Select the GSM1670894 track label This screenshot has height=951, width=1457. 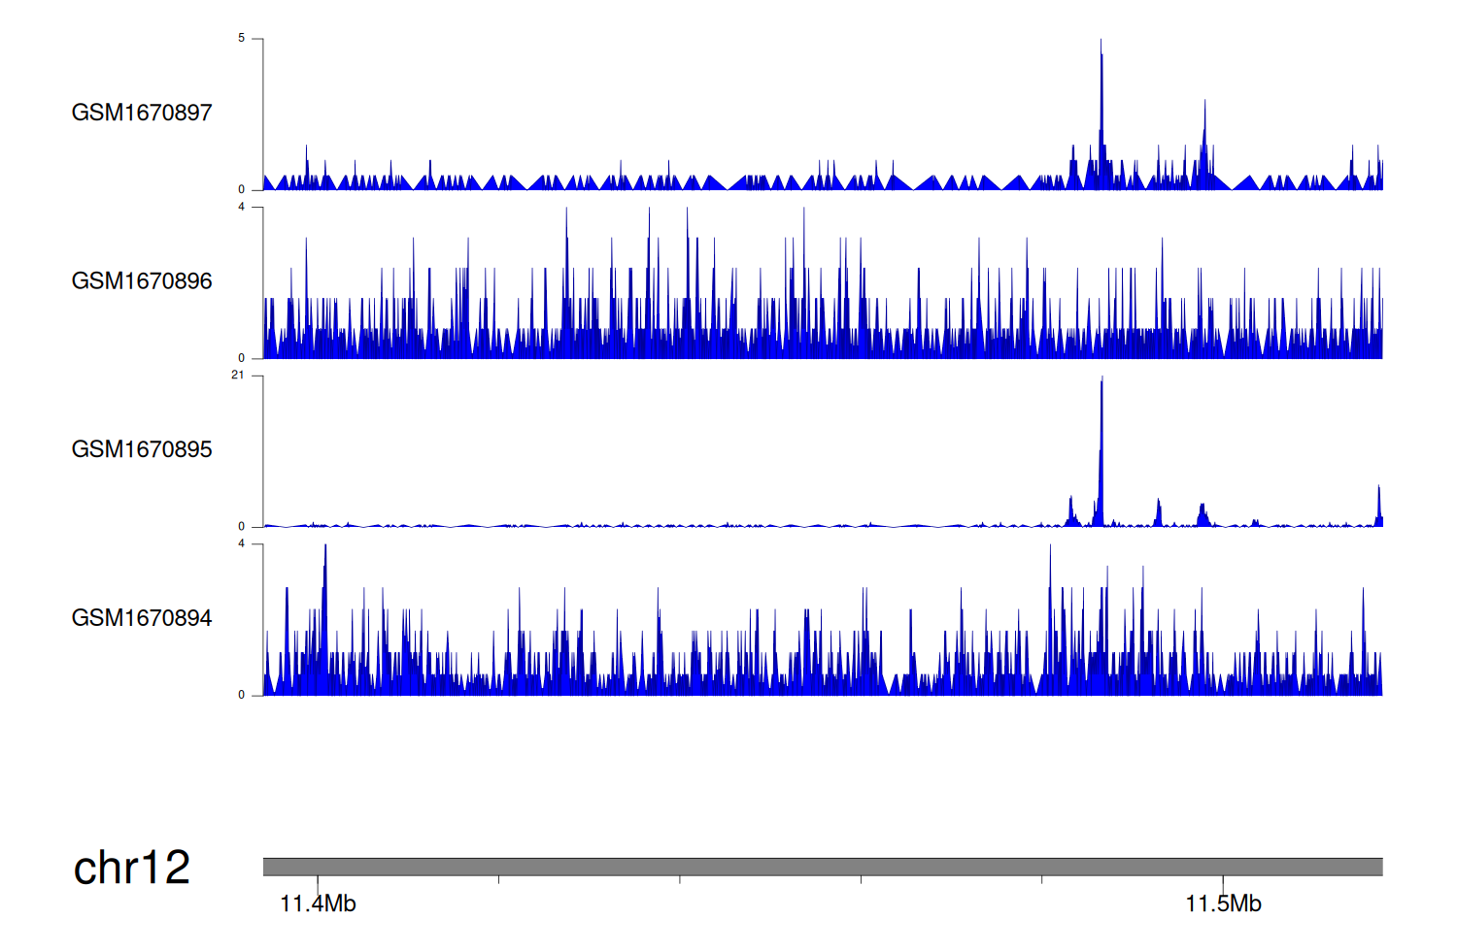(x=142, y=618)
